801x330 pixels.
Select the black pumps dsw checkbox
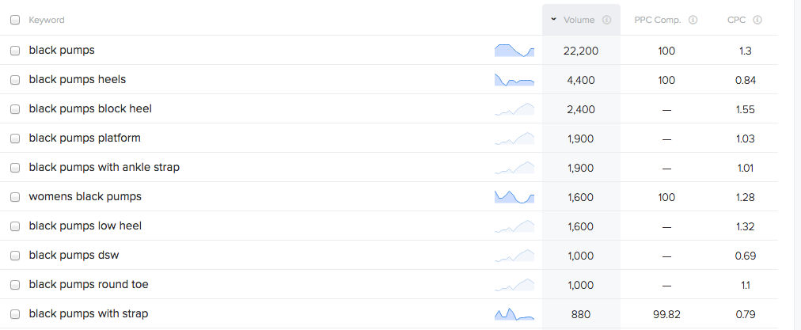coord(15,256)
